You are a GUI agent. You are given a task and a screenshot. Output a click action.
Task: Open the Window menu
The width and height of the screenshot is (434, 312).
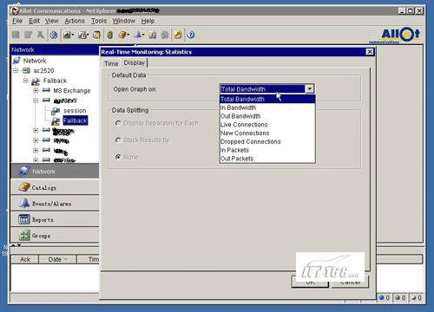click(124, 21)
